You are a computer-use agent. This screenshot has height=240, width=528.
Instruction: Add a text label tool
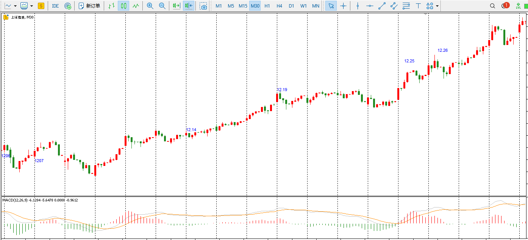(418, 6)
